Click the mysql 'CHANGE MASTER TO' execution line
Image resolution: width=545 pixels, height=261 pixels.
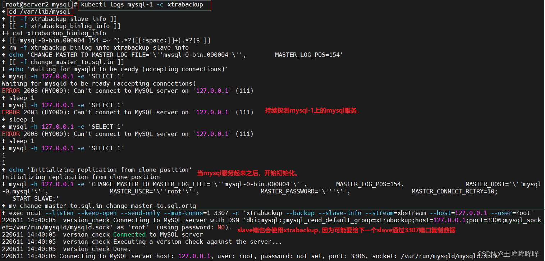click(271, 184)
